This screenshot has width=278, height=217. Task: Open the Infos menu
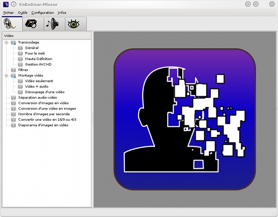pos(62,13)
